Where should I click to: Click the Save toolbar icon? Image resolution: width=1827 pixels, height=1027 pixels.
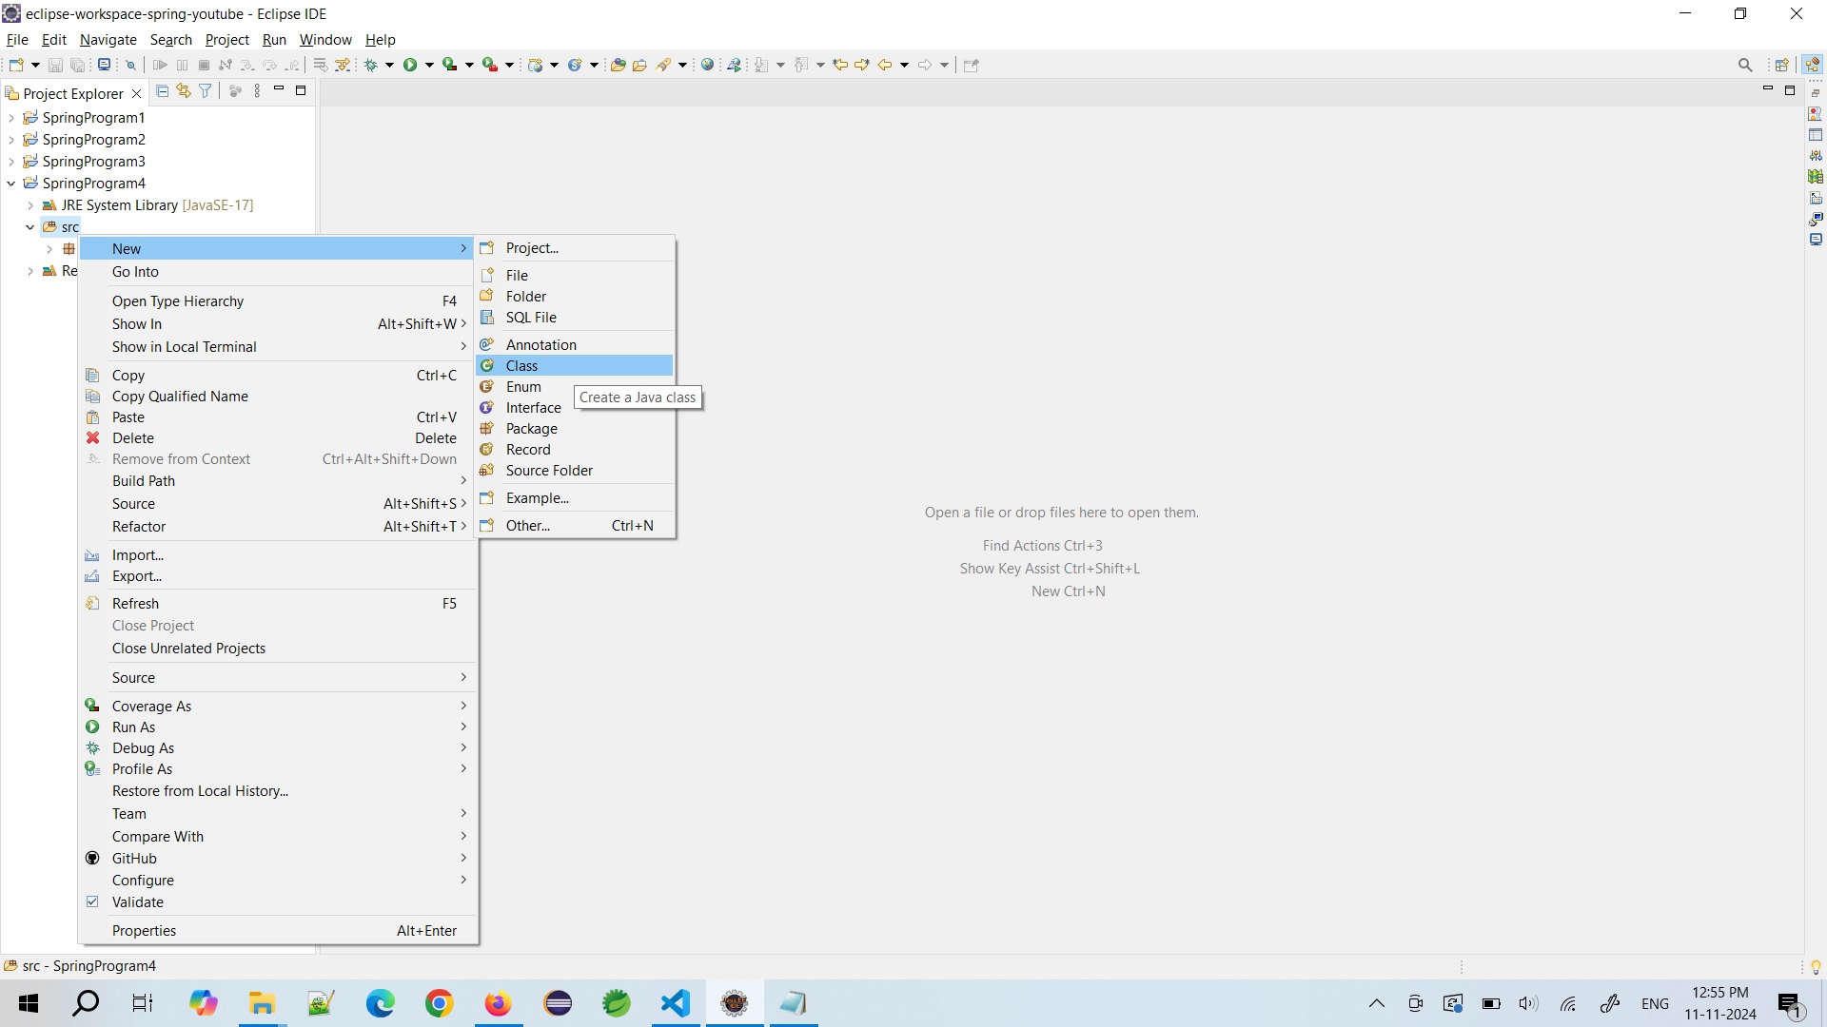(x=55, y=65)
